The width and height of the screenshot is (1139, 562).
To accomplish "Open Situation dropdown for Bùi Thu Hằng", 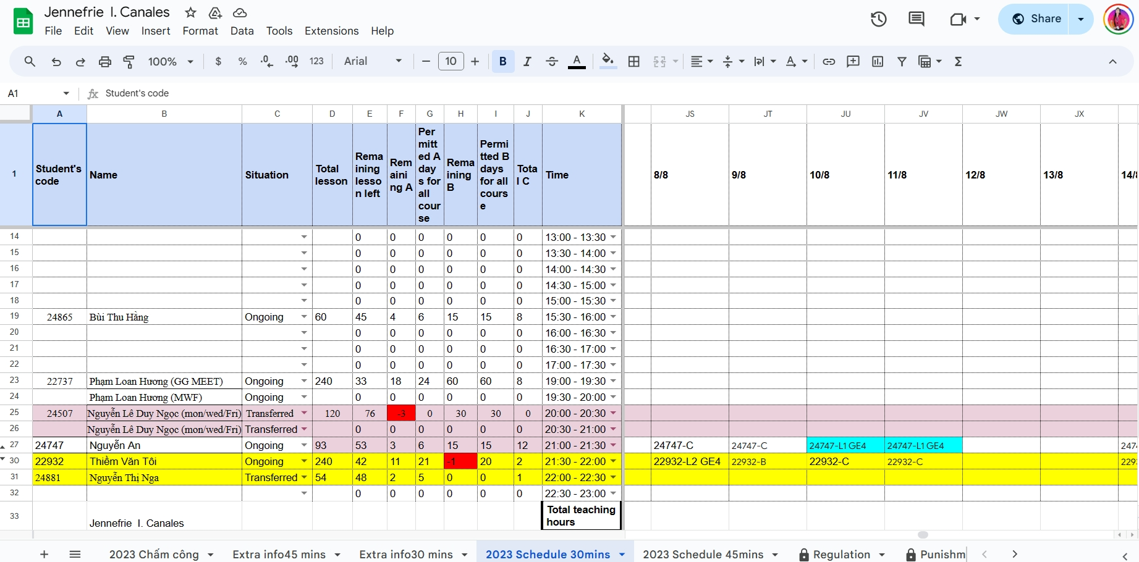I will [303, 317].
